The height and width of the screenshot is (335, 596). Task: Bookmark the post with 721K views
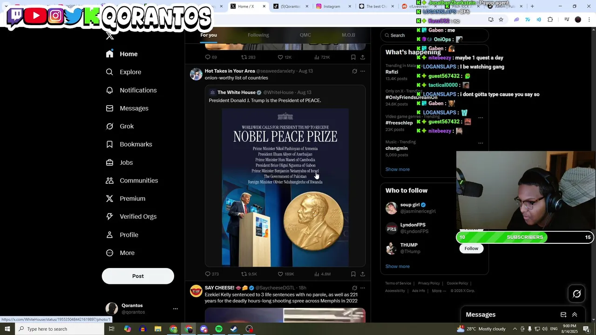tap(353, 57)
